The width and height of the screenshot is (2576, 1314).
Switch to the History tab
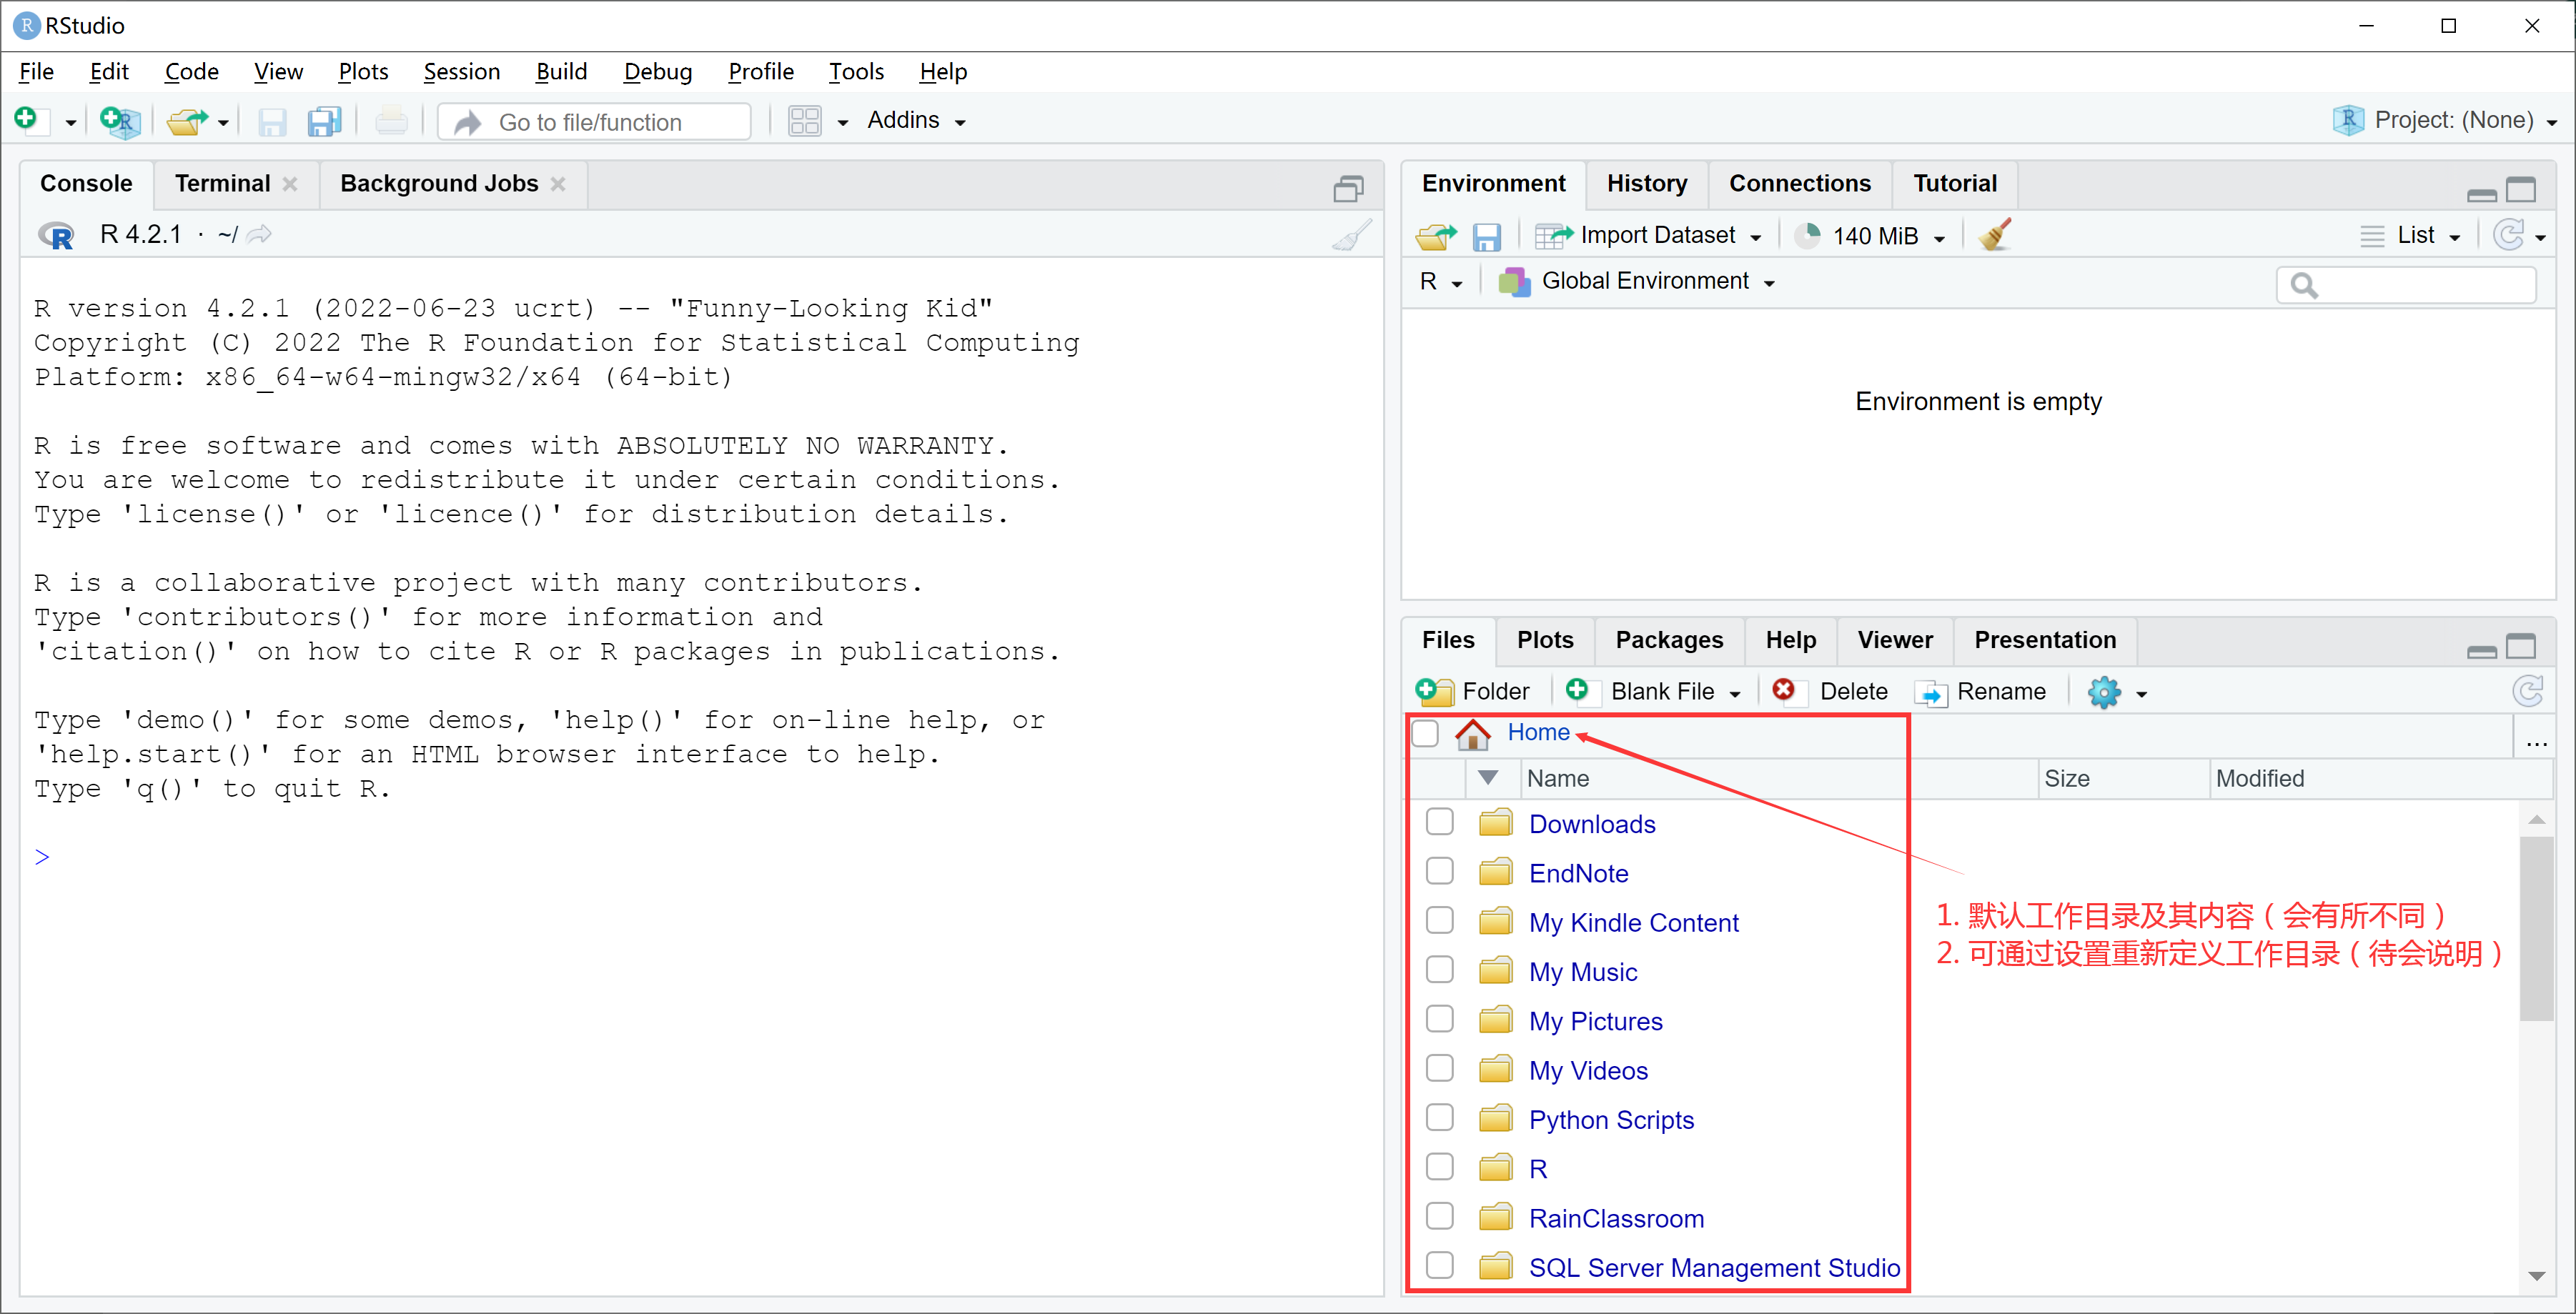[1646, 184]
